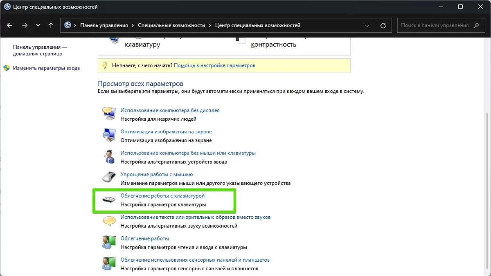Click the icon beside Облегчение работы
This screenshot has height=276, width=491.
point(109,242)
